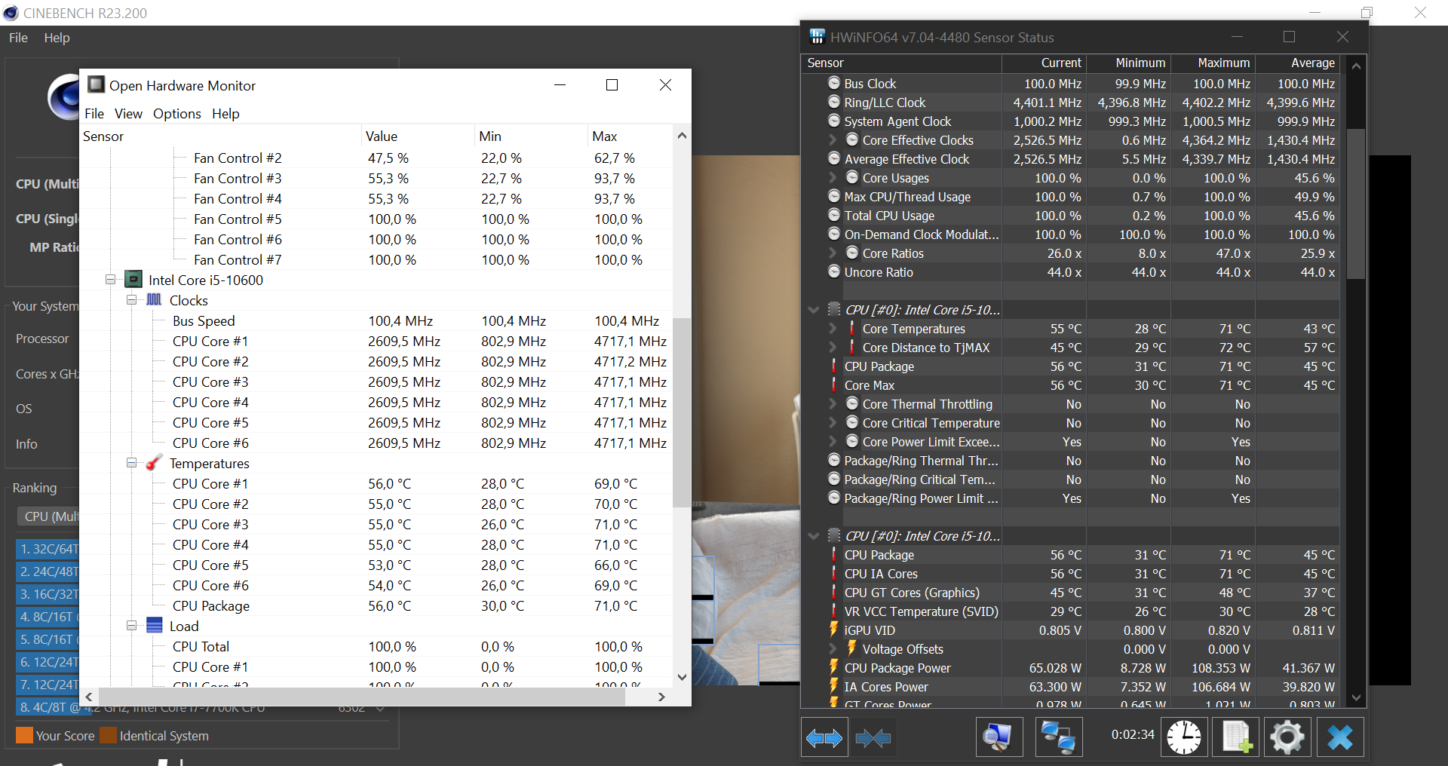Click Hardware Monitor scroll down arrow

[681, 677]
